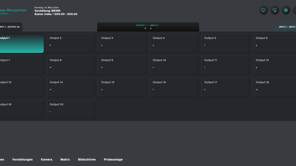Select the highlighted Output 1 tile

pyautogui.click(x=21, y=43)
